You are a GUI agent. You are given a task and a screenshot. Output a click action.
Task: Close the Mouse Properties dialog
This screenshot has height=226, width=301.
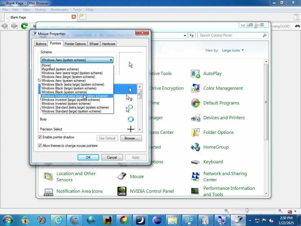[x=142, y=32]
